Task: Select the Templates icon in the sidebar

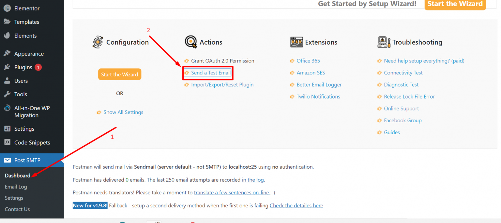Action: 7,22
